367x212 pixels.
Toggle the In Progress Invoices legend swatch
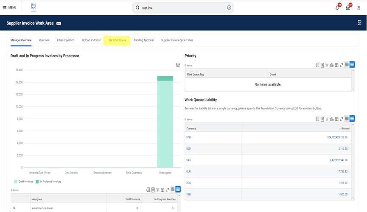37,181
